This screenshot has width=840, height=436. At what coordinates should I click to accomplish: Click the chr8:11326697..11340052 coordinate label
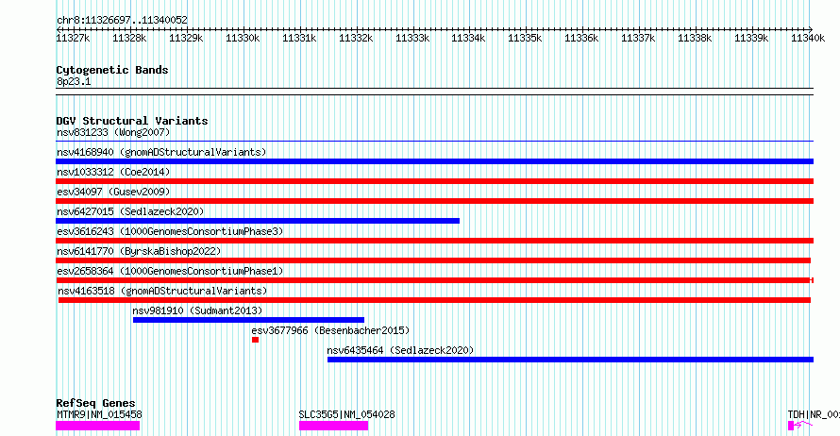[122, 21]
